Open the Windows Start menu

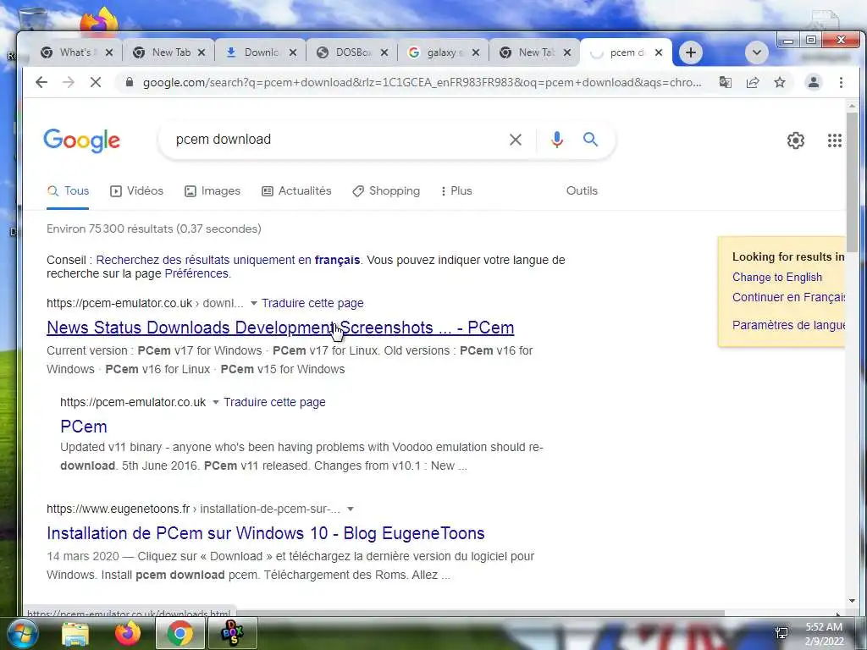pyautogui.click(x=21, y=633)
